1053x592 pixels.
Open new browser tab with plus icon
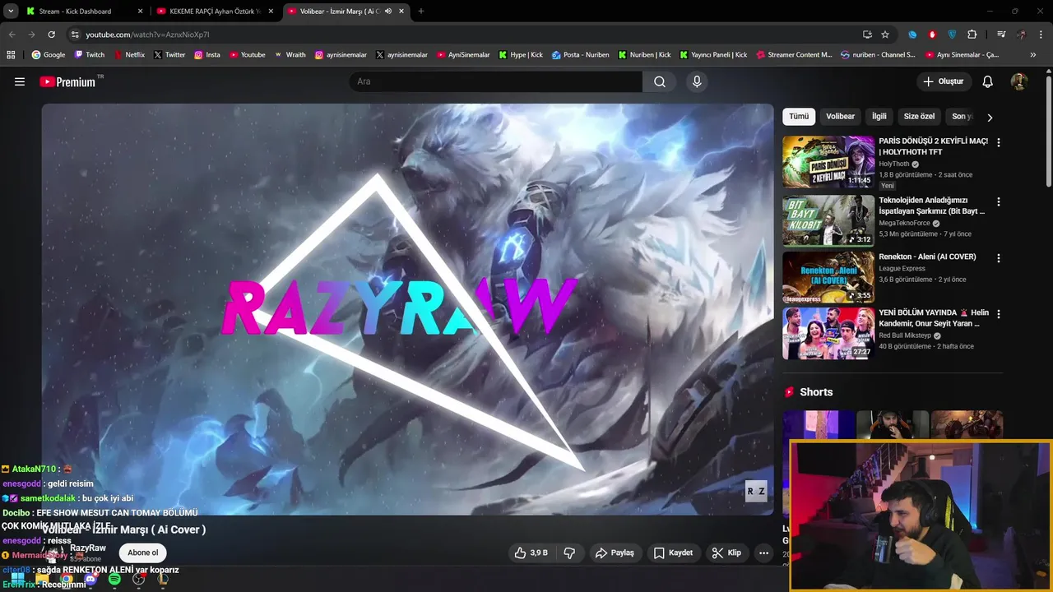click(x=421, y=12)
